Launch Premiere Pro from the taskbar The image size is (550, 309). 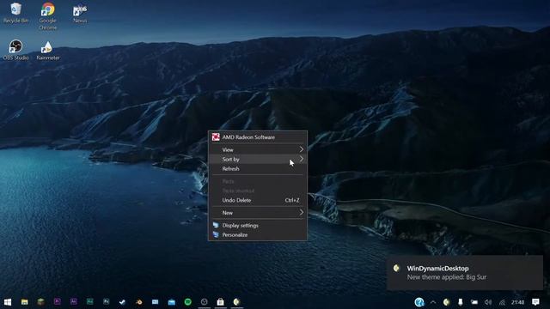[x=58, y=301]
